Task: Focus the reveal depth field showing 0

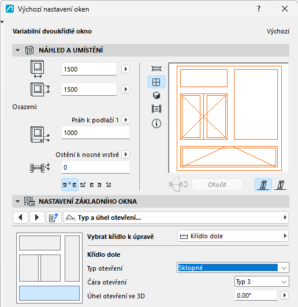Action: click(96, 167)
